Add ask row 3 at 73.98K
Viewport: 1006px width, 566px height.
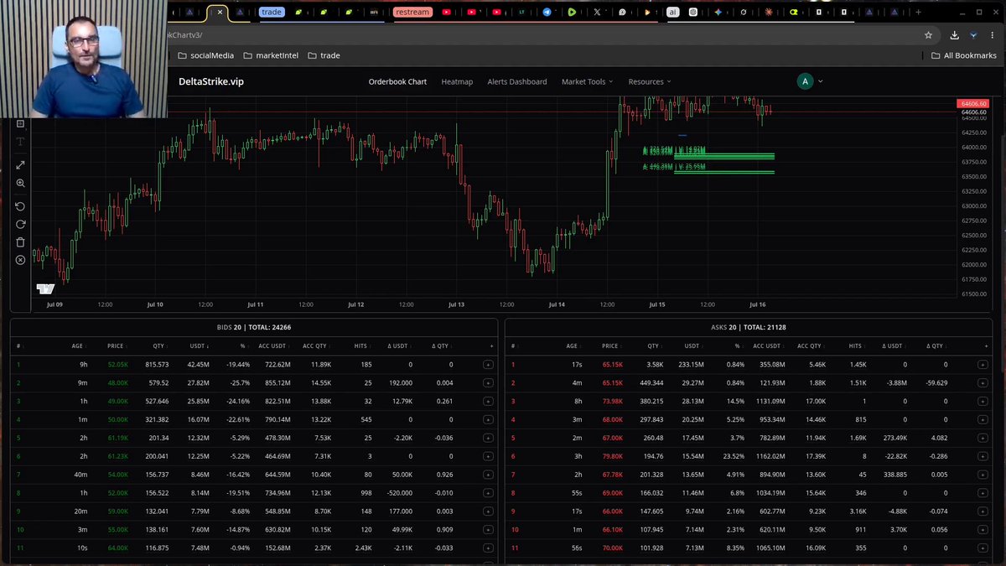coord(983,402)
